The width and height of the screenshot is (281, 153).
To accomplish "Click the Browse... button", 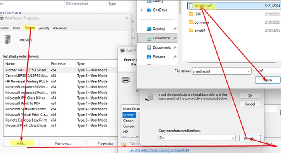I will (250, 138).
